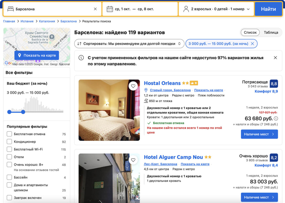The width and height of the screenshot is (285, 203).
Task: Click the 3 043 отзыва review count
Action: (x=257, y=86)
